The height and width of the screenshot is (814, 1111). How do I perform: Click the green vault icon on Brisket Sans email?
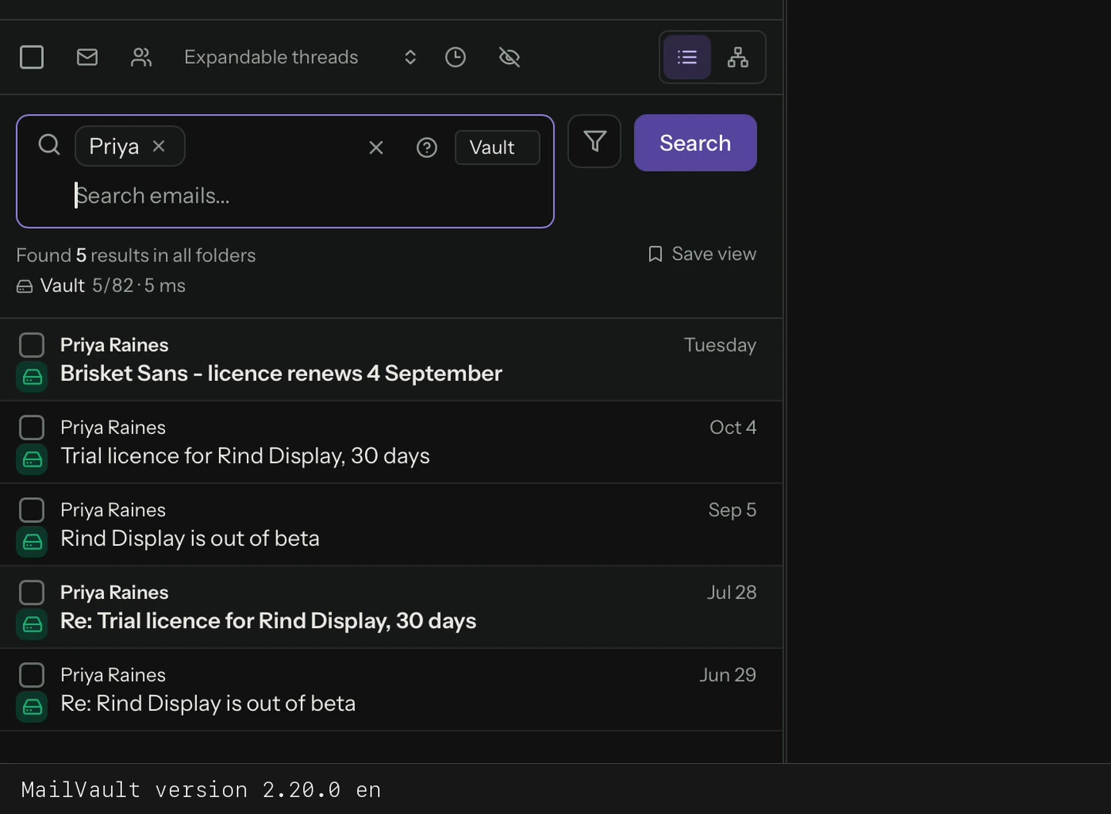pyautogui.click(x=32, y=377)
